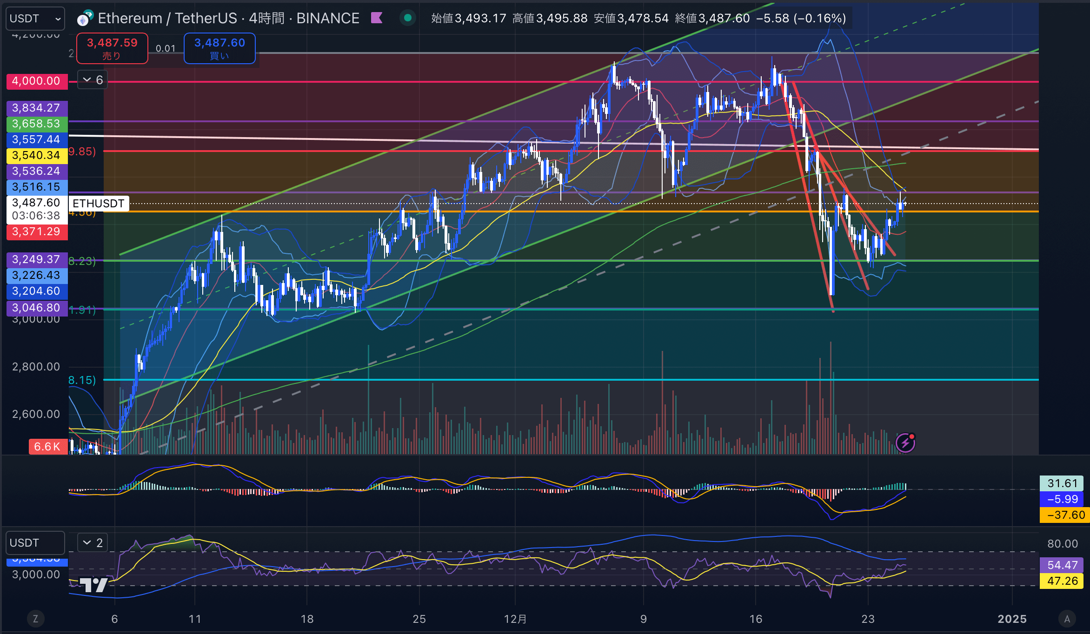Click the 3,226.43 light blue price label
1090x634 pixels.
tap(37, 275)
